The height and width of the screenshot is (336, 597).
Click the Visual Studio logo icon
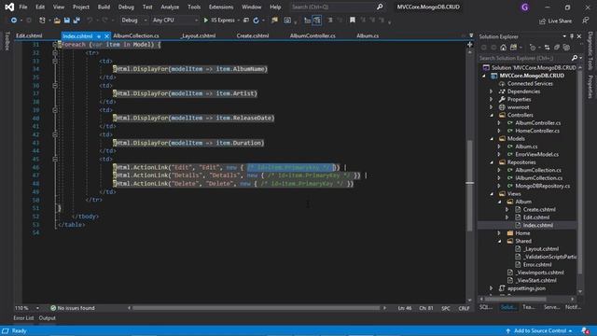point(9,7)
